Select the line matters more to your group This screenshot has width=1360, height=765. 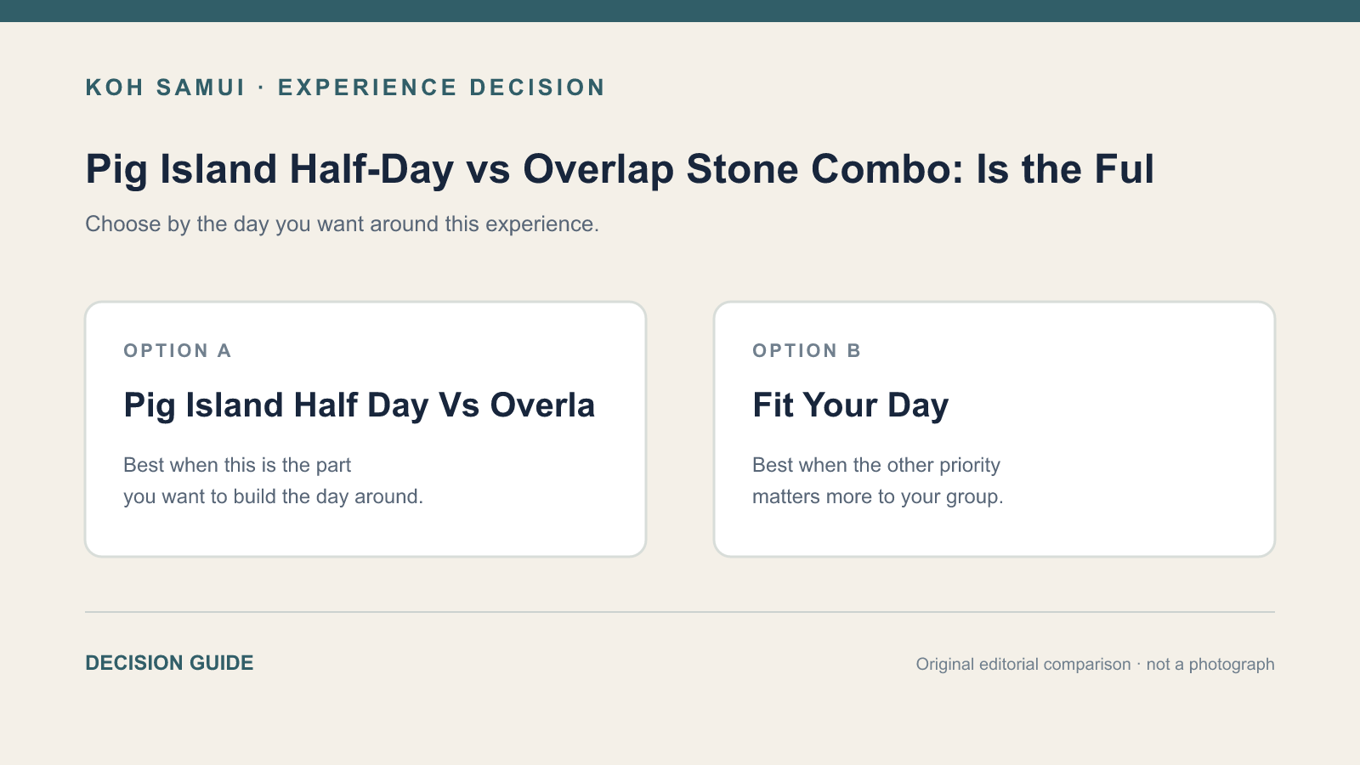tap(878, 496)
